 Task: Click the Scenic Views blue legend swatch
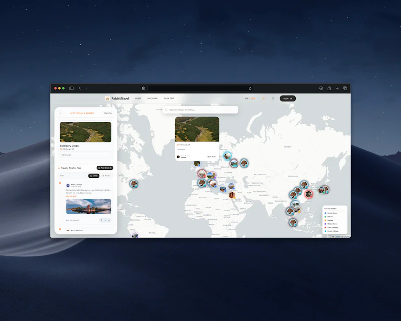pyautogui.click(x=325, y=213)
